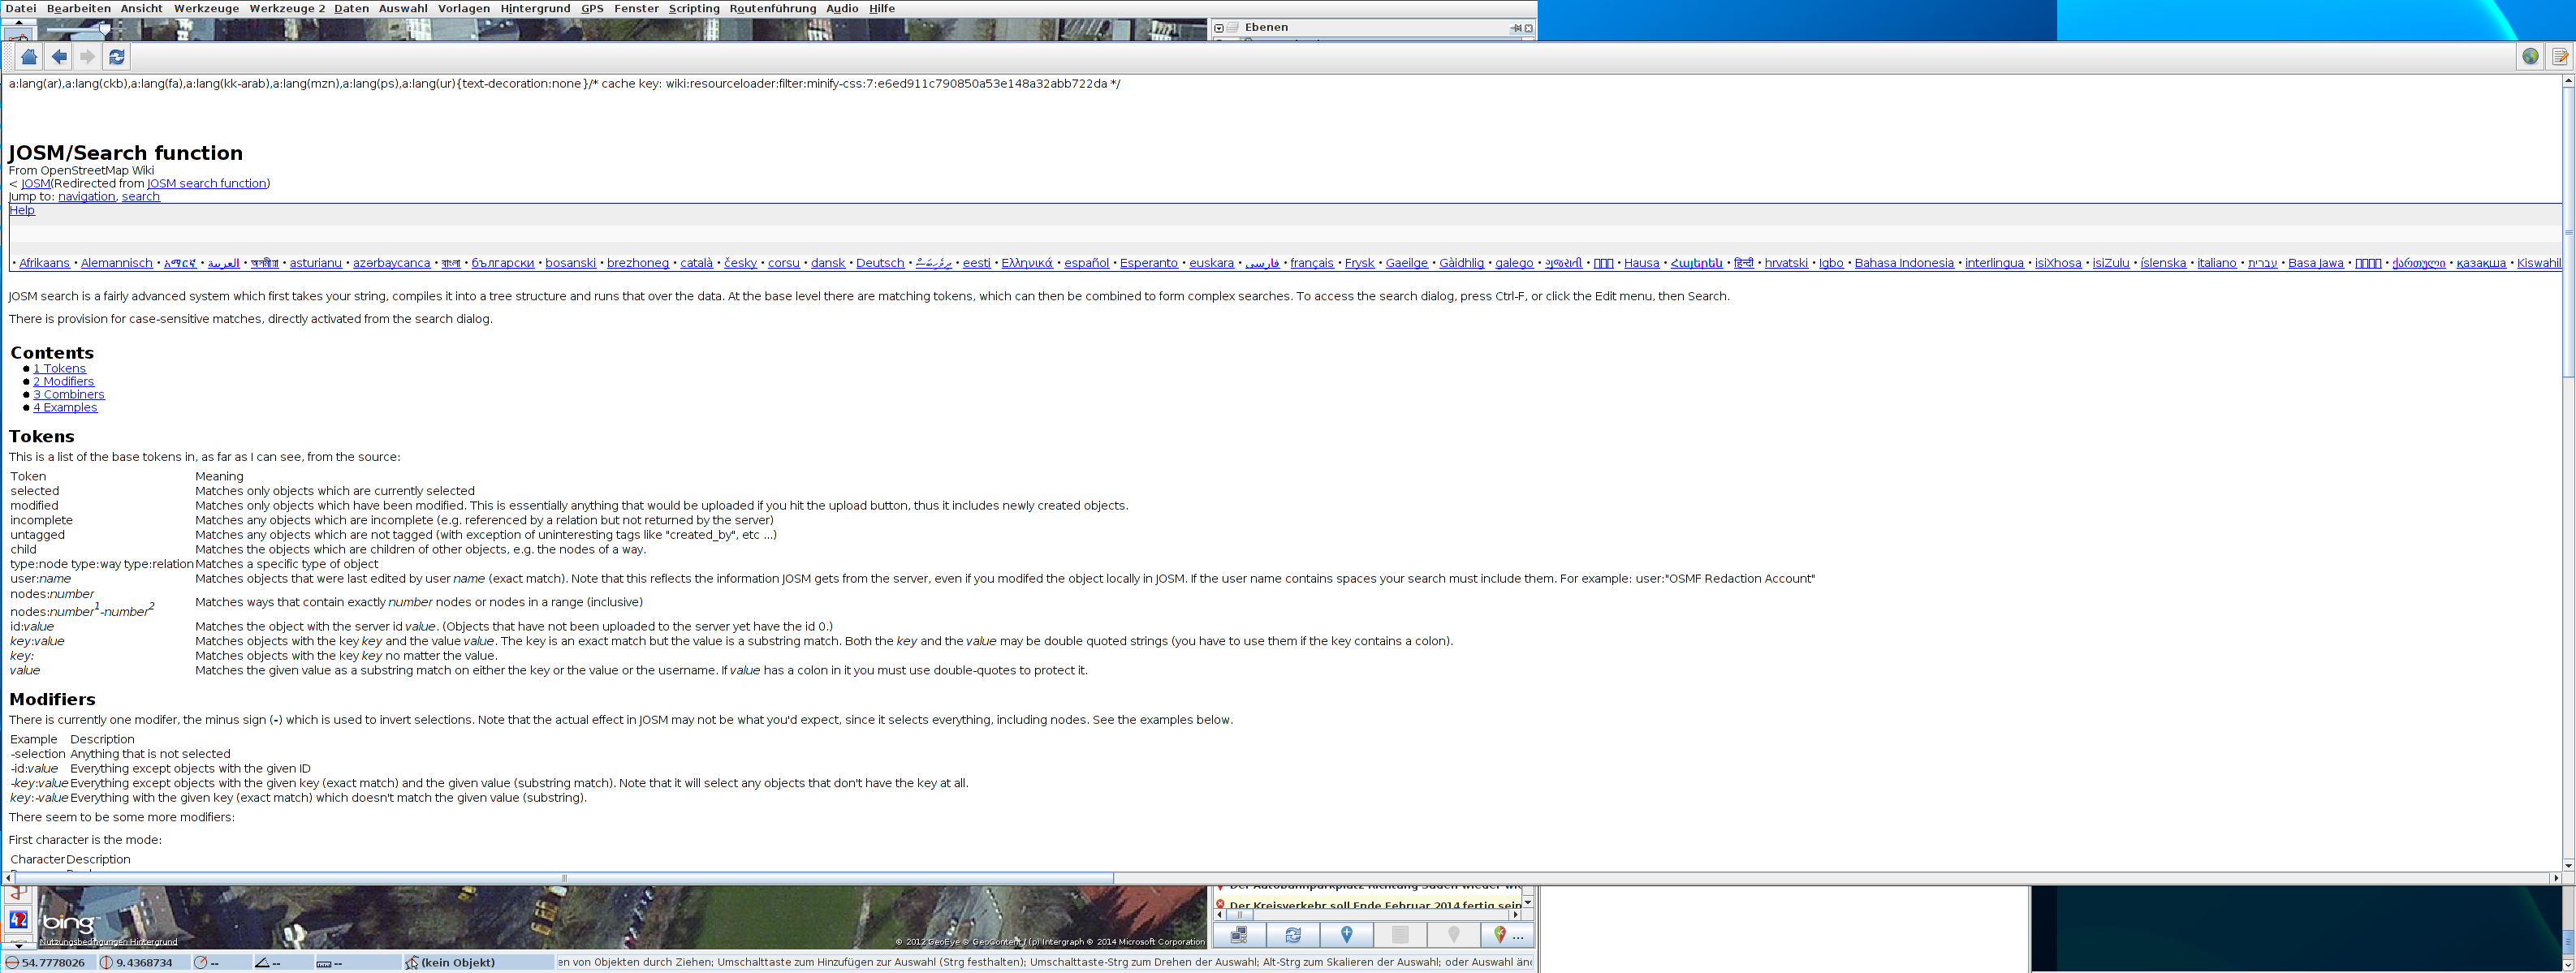Collapse the Ebenen panel with its arrow
2576x973 pixels.
point(1218,28)
